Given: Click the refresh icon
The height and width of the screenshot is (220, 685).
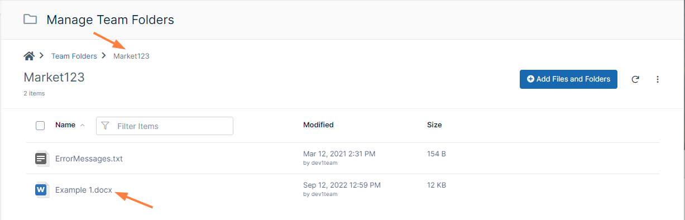Looking at the screenshot, I should coord(635,79).
